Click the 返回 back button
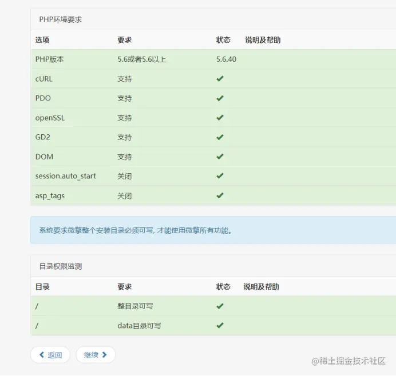This screenshot has width=396, height=376. [x=50, y=355]
